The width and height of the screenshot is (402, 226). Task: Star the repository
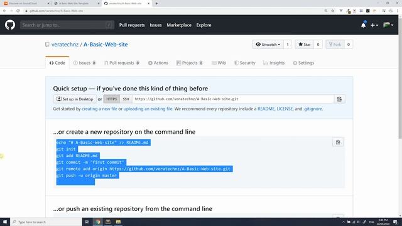tap(305, 45)
